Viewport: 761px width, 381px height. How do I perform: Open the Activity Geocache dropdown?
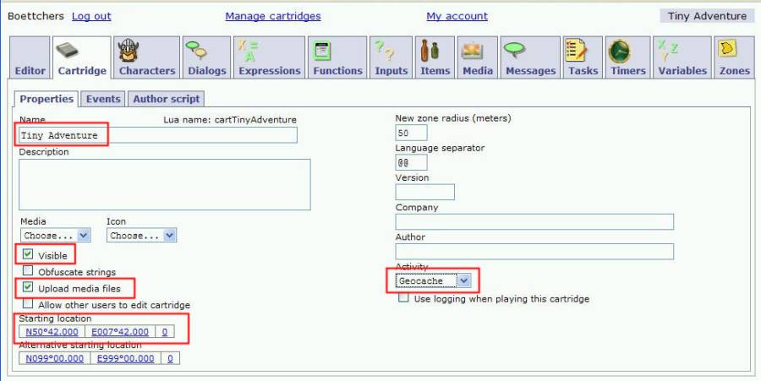433,280
